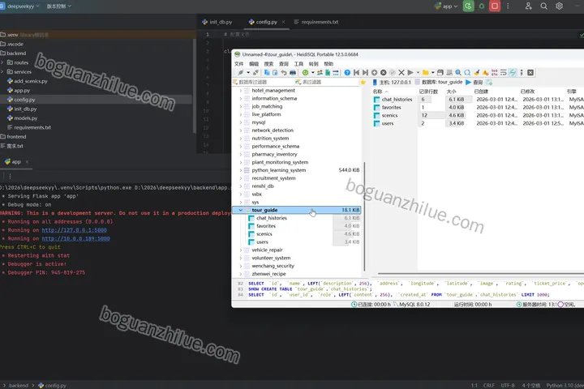Click the Debug bug icon in PyCharm
This screenshot has width=584, height=389.
[x=482, y=6]
